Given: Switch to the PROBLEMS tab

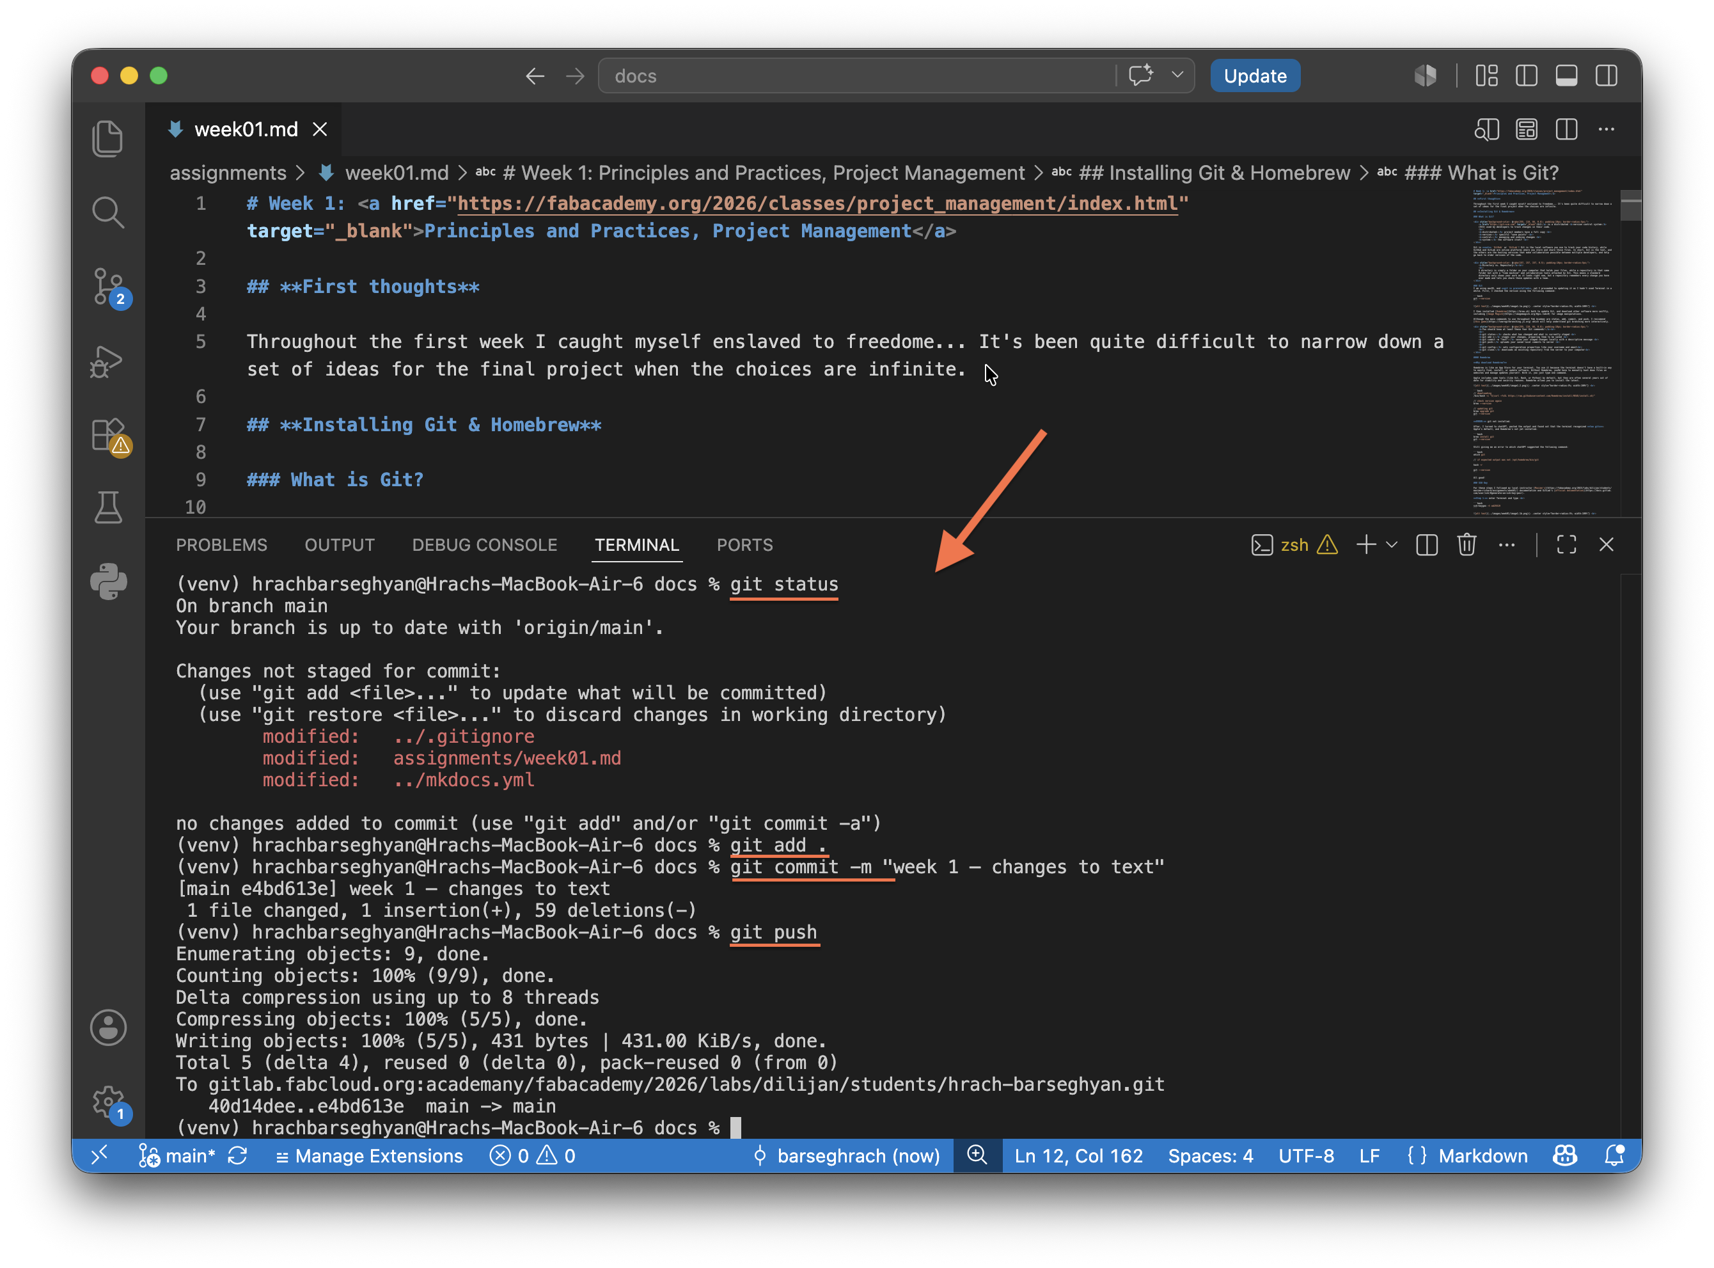Looking at the screenshot, I should click(222, 545).
